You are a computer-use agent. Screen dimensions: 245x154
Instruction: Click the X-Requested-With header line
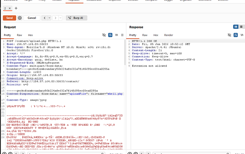pyautogui.click(x=33, y=63)
